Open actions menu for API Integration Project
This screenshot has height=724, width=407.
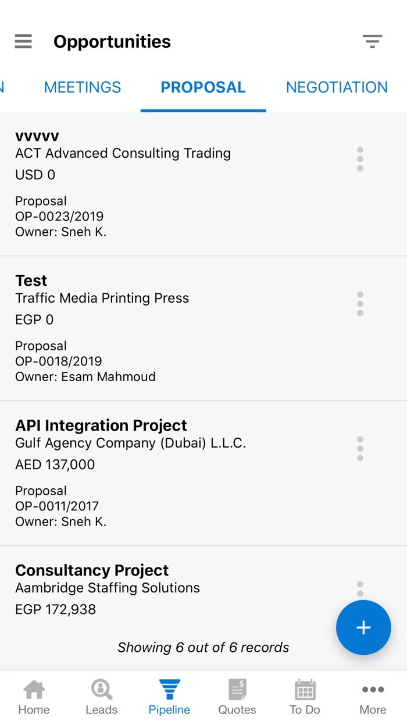(360, 448)
